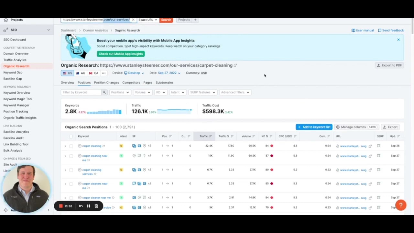This screenshot has width=414, height=233.
Task: Expand the 'carpet cleaning services' row
Action: coord(65,170)
